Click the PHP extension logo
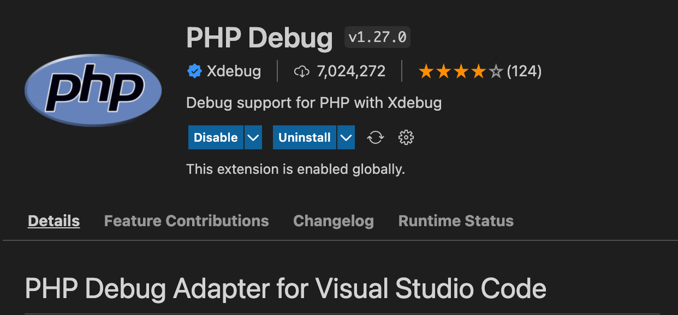 click(x=93, y=89)
